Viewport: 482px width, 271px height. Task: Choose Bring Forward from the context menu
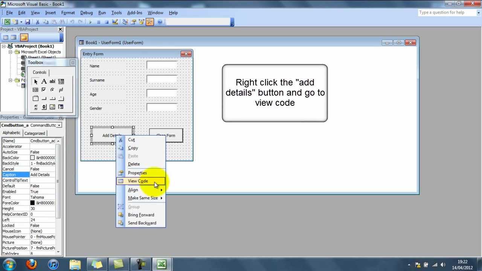coord(141,215)
